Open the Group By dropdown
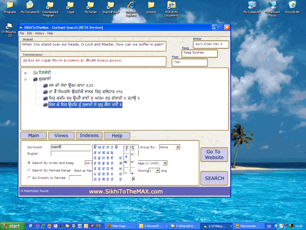This screenshot has height=230, width=306. (178, 147)
